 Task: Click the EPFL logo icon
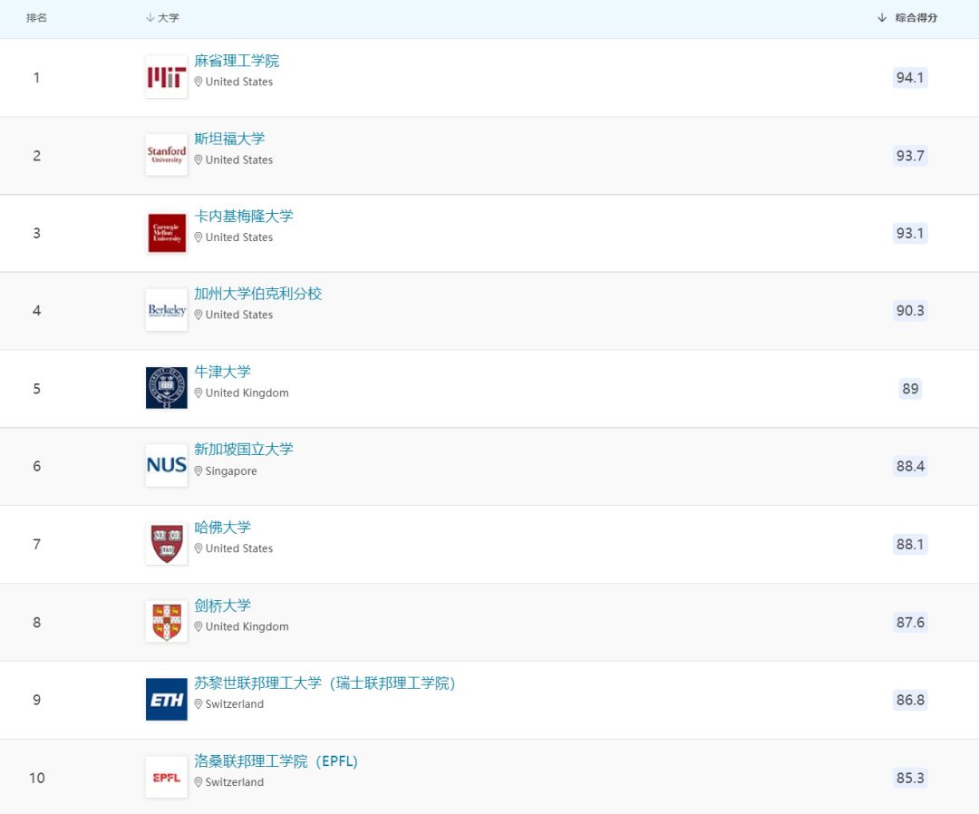tap(166, 778)
